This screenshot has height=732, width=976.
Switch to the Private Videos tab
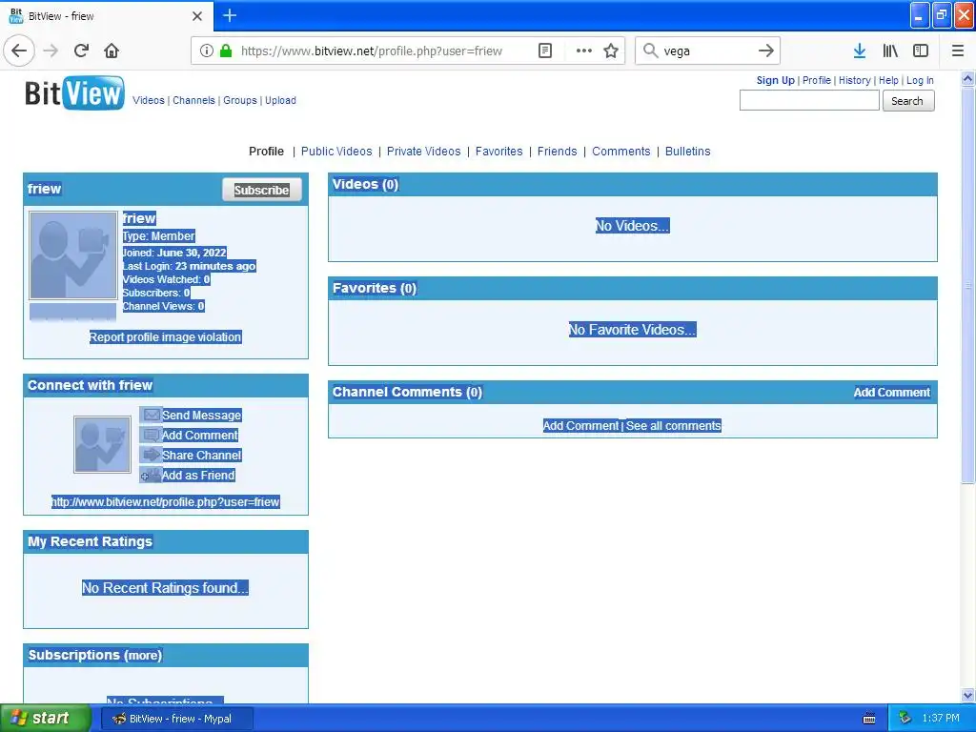click(424, 152)
